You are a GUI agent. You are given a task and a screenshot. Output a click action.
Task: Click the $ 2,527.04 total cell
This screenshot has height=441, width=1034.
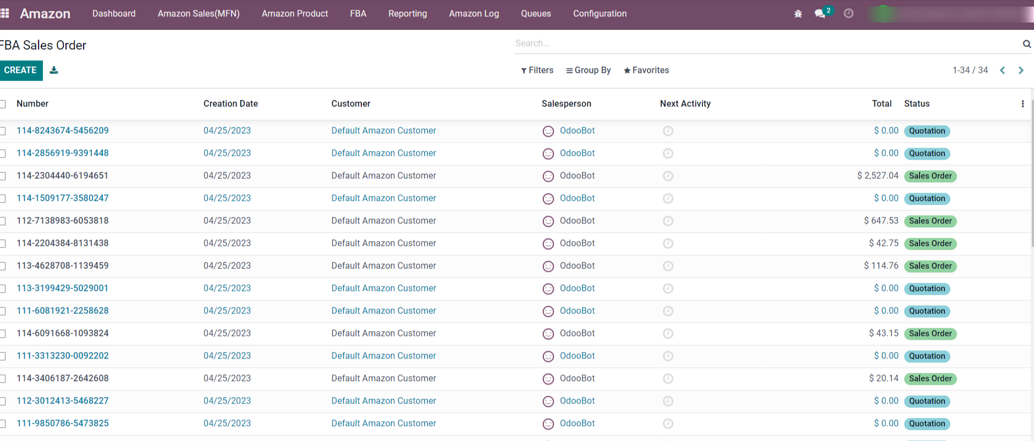tap(877, 176)
